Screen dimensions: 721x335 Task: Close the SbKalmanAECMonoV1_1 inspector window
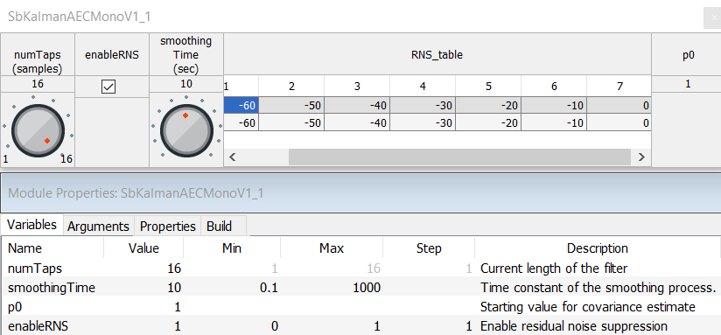click(x=713, y=17)
